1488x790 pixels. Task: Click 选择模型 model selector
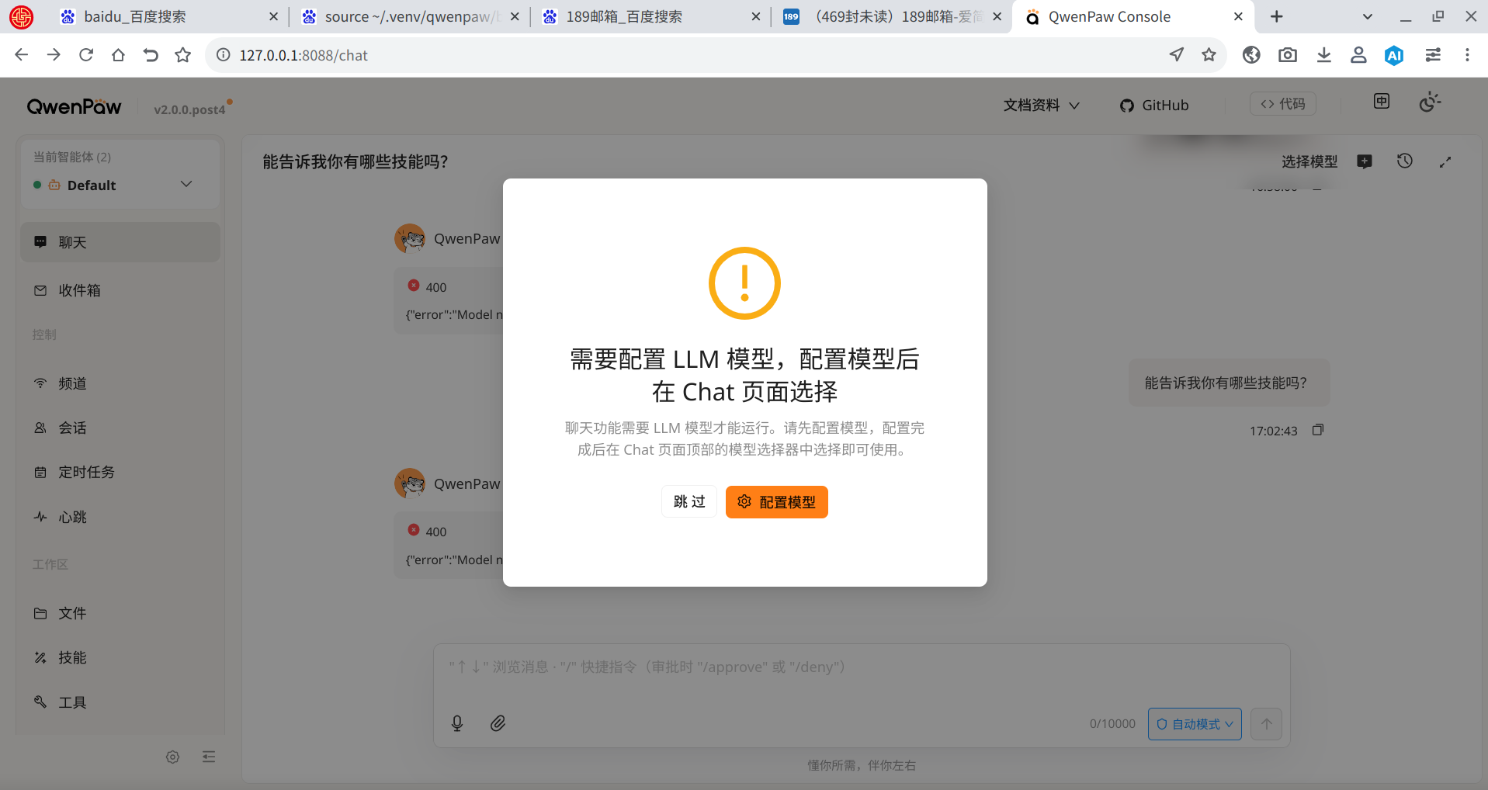1309,161
